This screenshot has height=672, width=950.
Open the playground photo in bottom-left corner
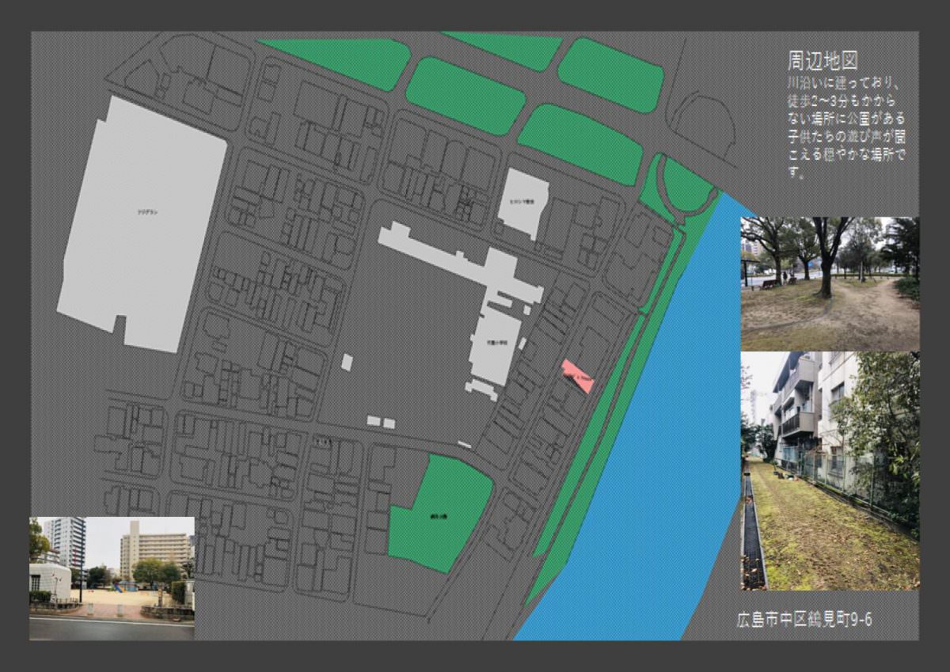tap(112, 568)
